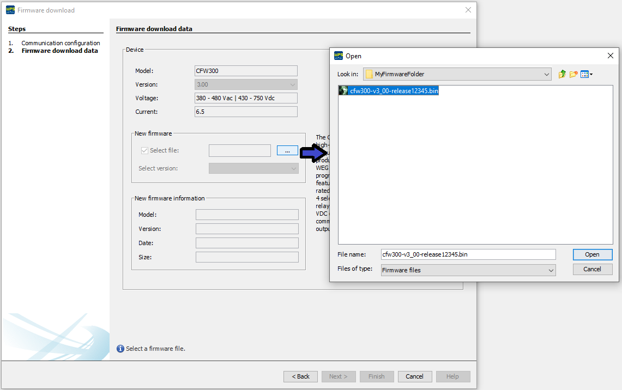Click the WEG logo in the Firmware download titlebar

tap(11, 10)
